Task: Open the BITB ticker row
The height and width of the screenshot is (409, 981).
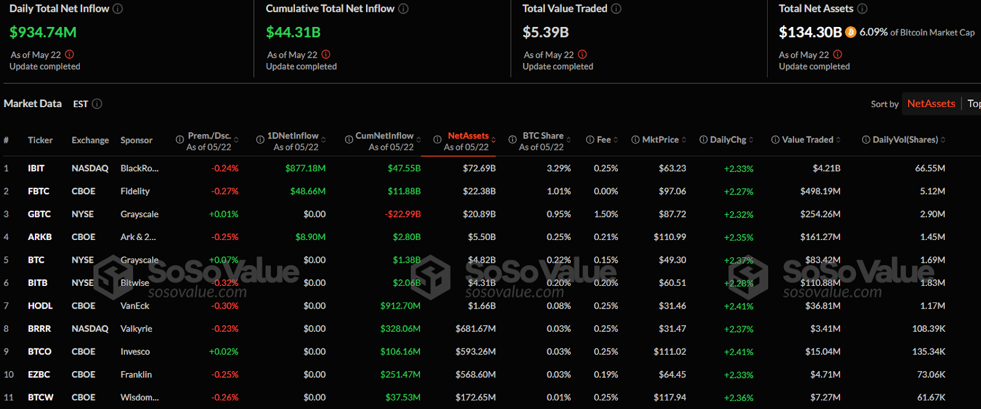Action: pos(37,282)
